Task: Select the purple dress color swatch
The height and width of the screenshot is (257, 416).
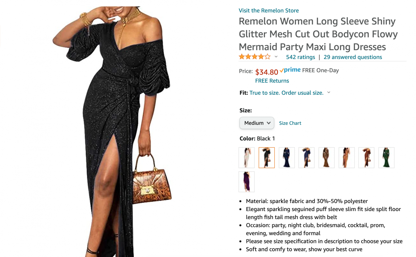Action: pyautogui.click(x=246, y=182)
